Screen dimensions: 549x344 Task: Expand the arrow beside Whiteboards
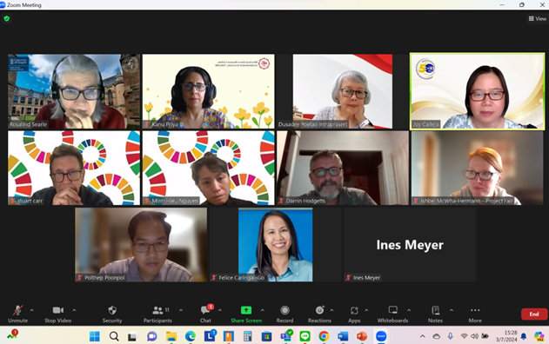[409, 310]
